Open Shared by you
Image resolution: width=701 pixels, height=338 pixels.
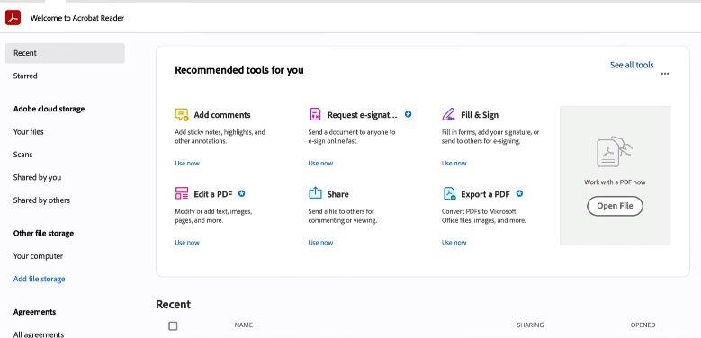37,177
